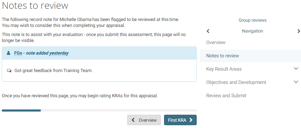Viewport: 301px width, 128px height.
Task: Open the Navigation heading in sidebar
Action: (x=253, y=31)
